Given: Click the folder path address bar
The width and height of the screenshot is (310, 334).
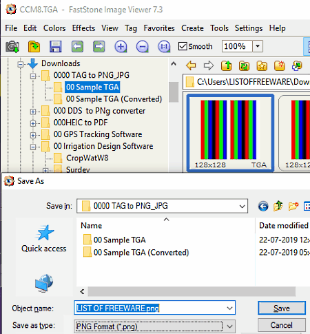Looking at the screenshot, I should point(247,82).
